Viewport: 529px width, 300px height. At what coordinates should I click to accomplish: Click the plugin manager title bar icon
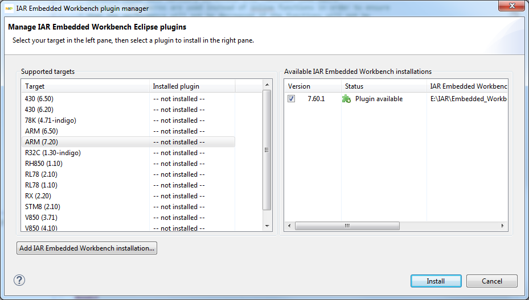tap(9, 9)
